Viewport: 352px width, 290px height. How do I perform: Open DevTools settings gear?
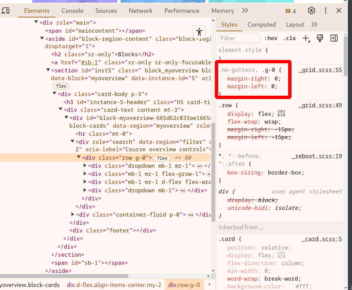pyautogui.click(x=311, y=10)
